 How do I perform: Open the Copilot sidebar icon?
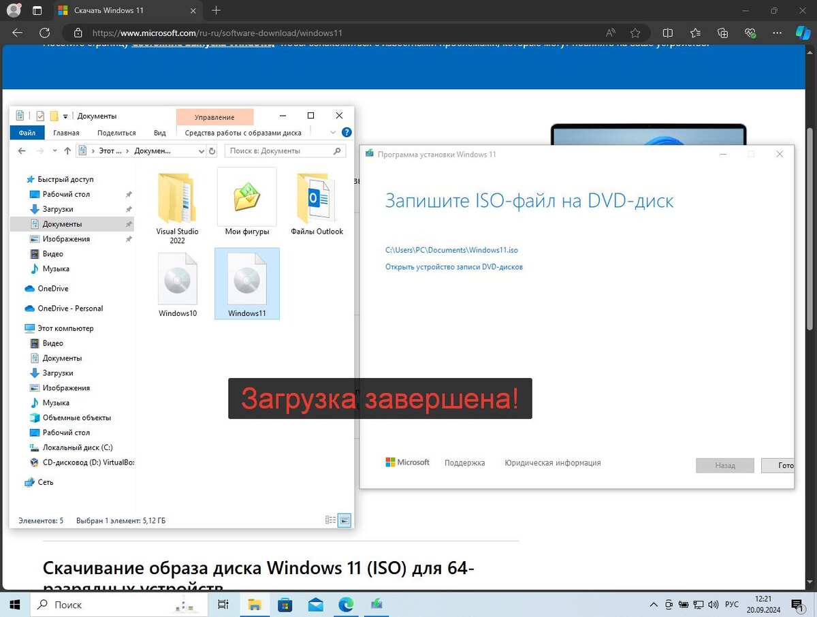tap(802, 33)
